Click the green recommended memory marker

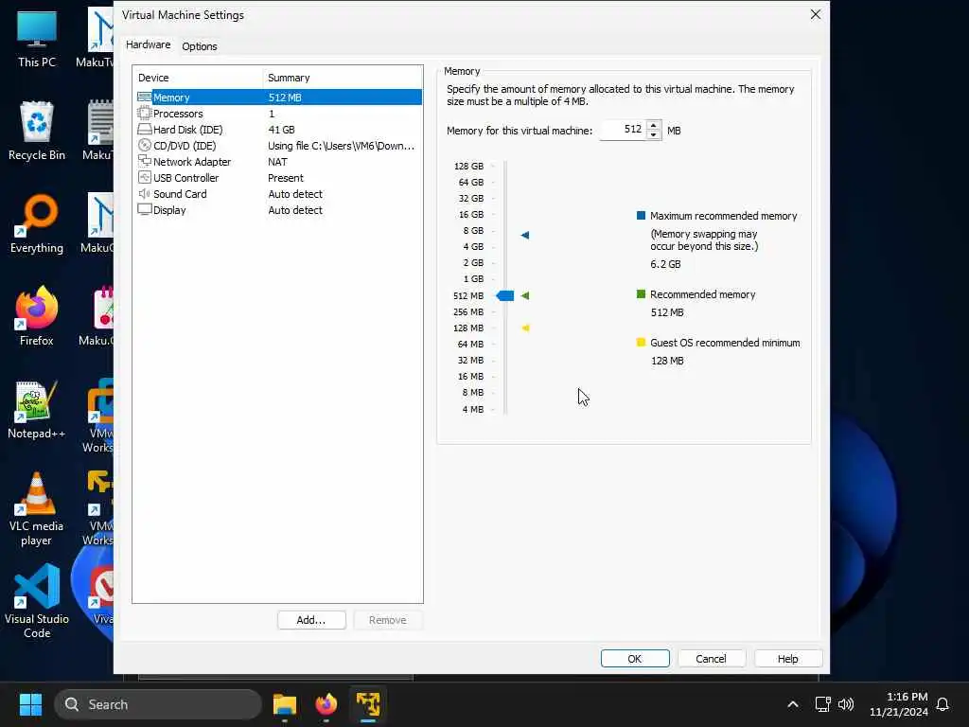click(x=524, y=295)
